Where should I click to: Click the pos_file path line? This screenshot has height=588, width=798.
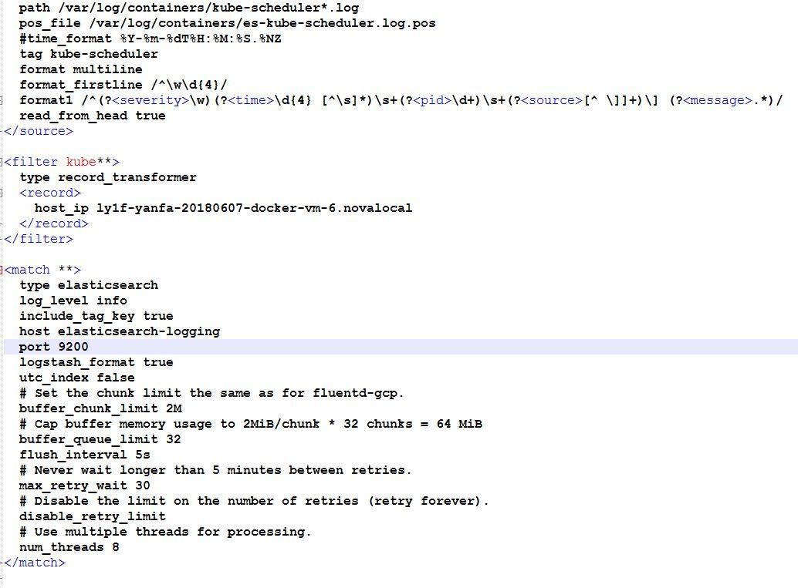pyautogui.click(x=228, y=23)
